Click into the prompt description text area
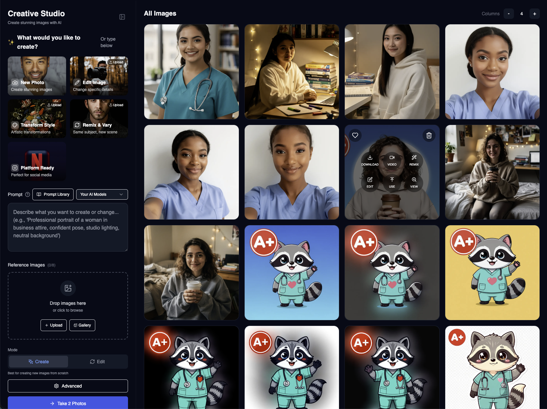This screenshot has width=547, height=409. [68, 227]
